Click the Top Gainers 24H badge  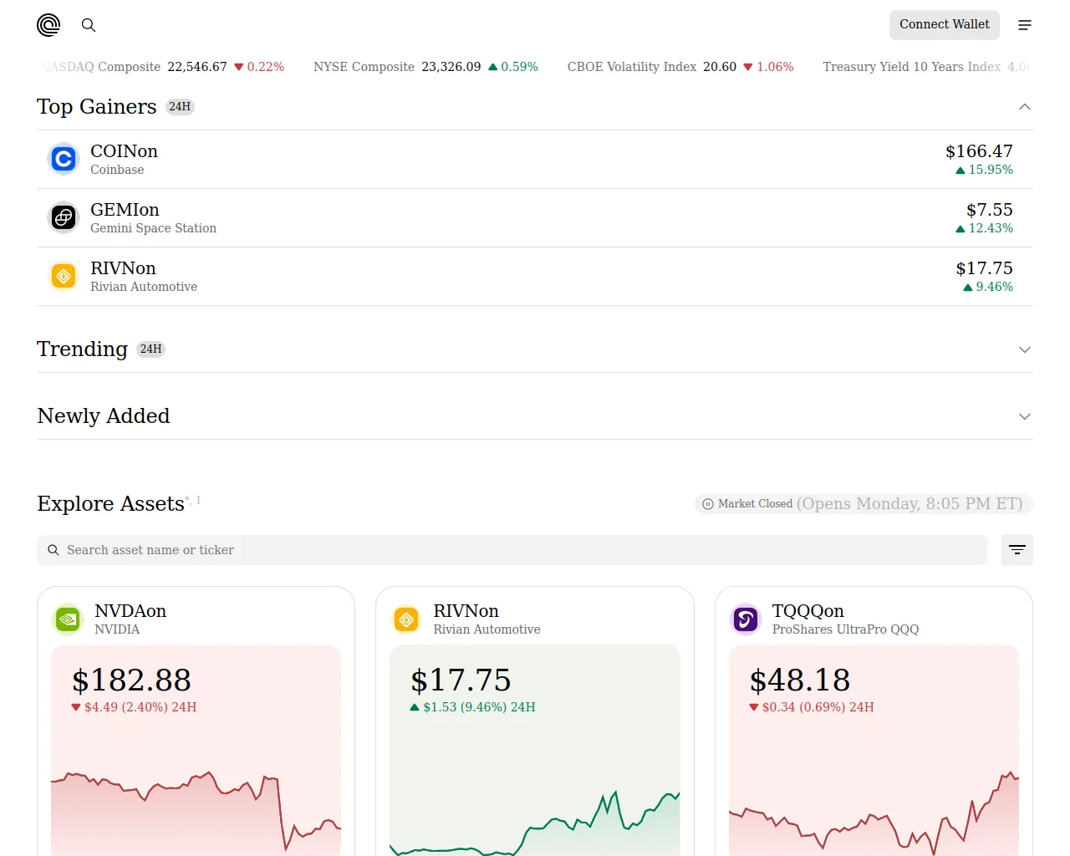[x=180, y=107]
